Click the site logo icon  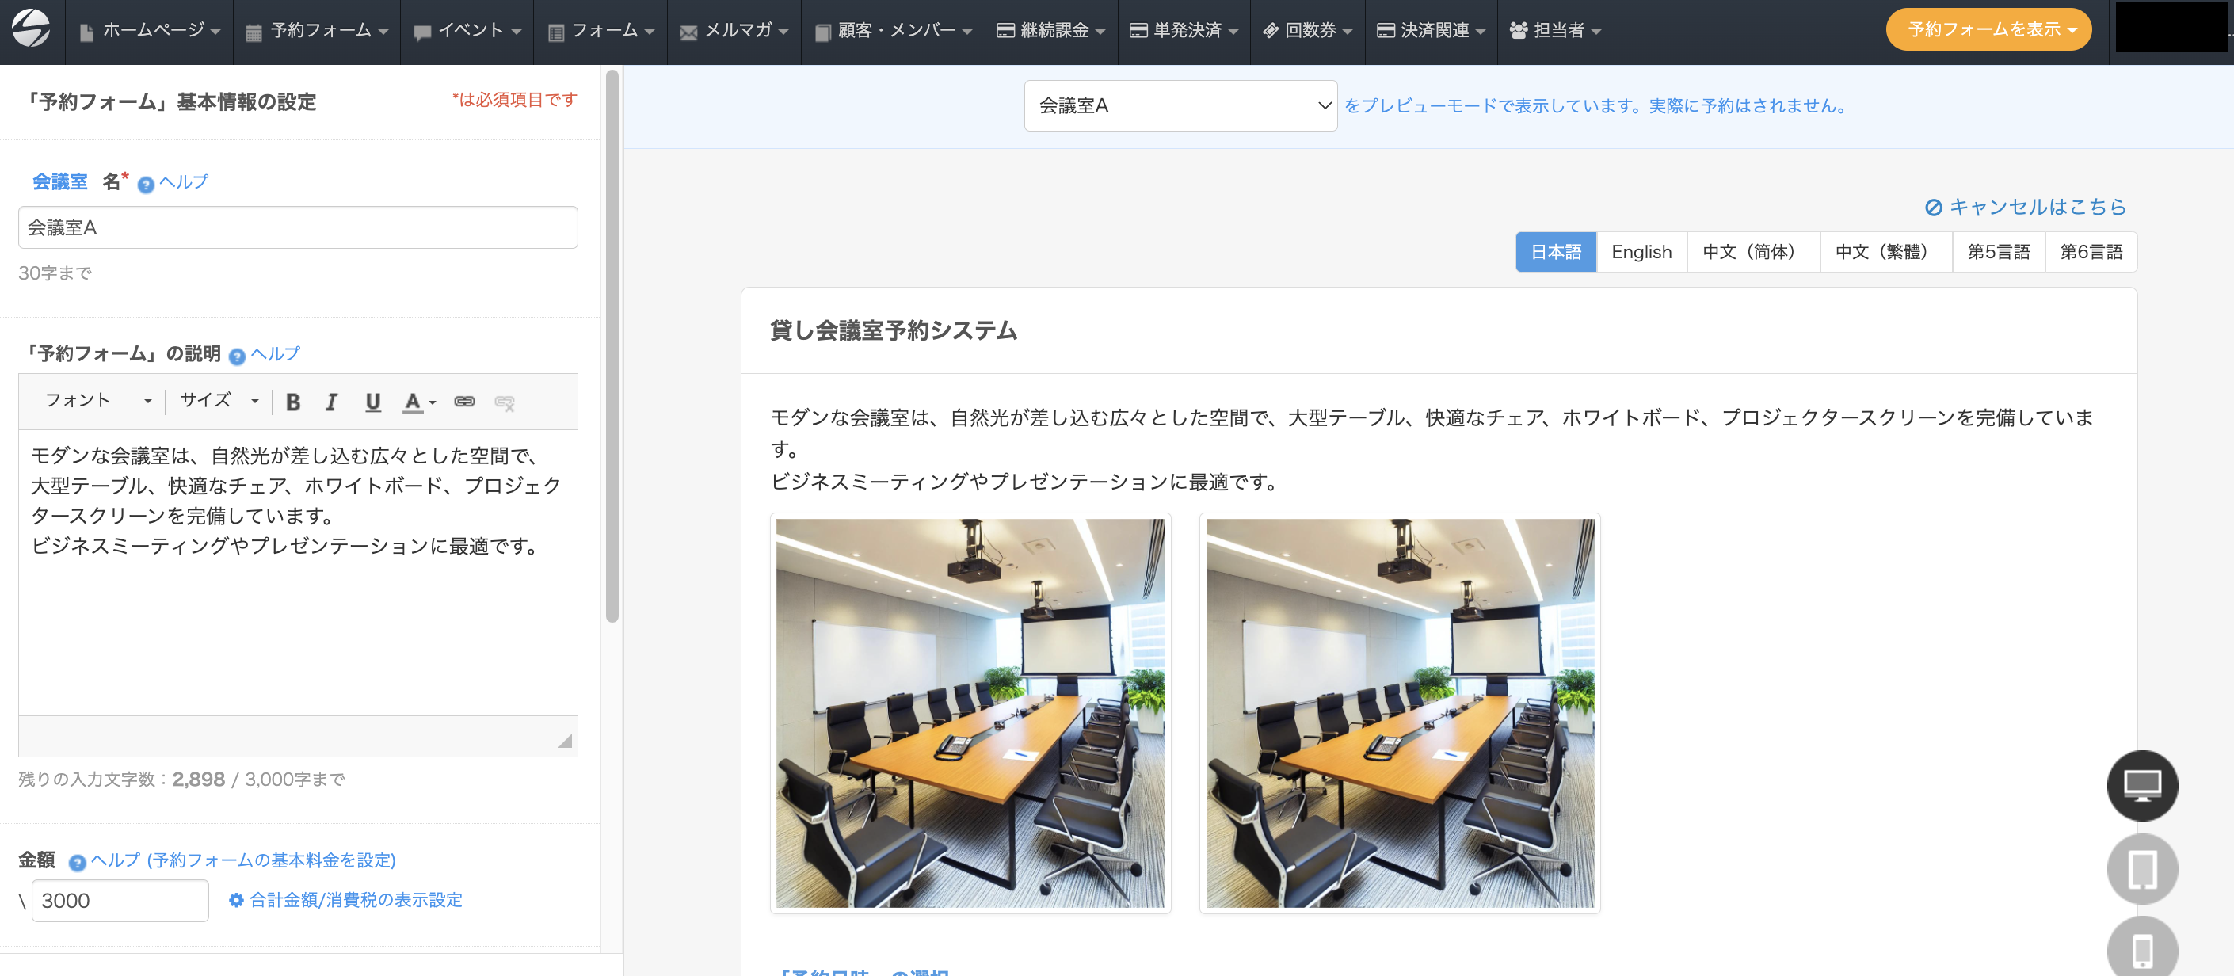tap(31, 29)
